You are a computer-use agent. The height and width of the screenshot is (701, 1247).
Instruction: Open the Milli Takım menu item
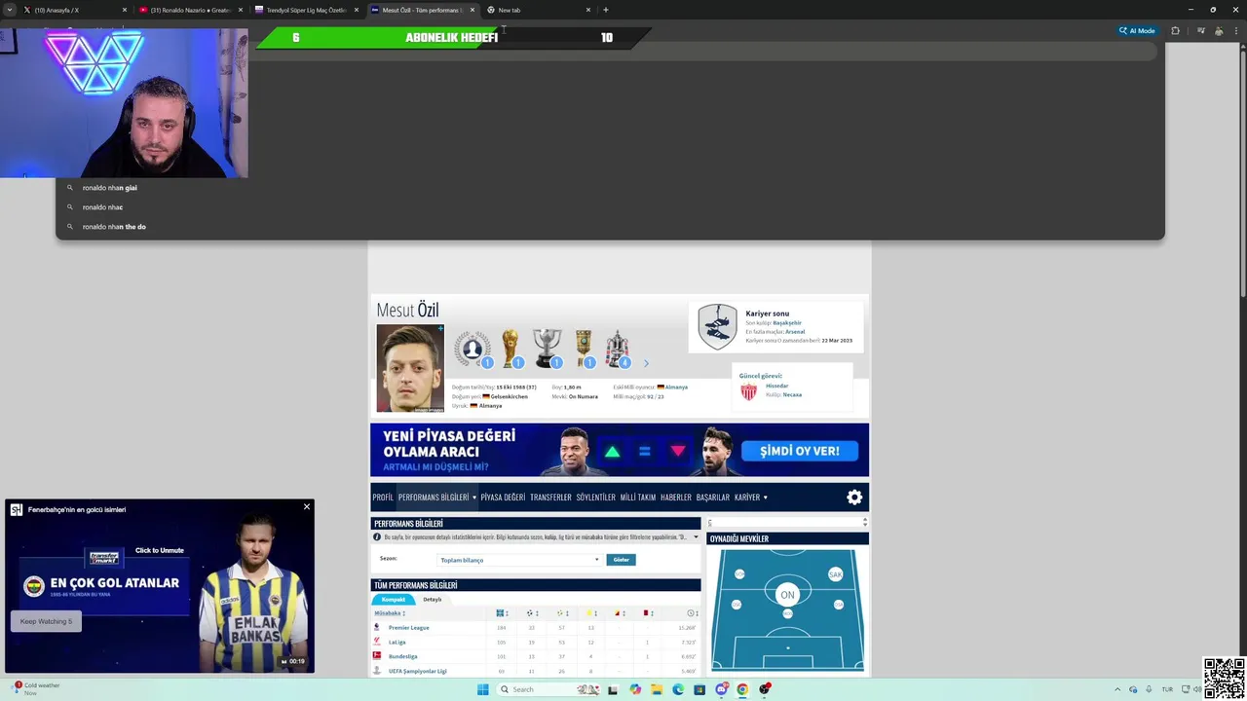click(638, 498)
